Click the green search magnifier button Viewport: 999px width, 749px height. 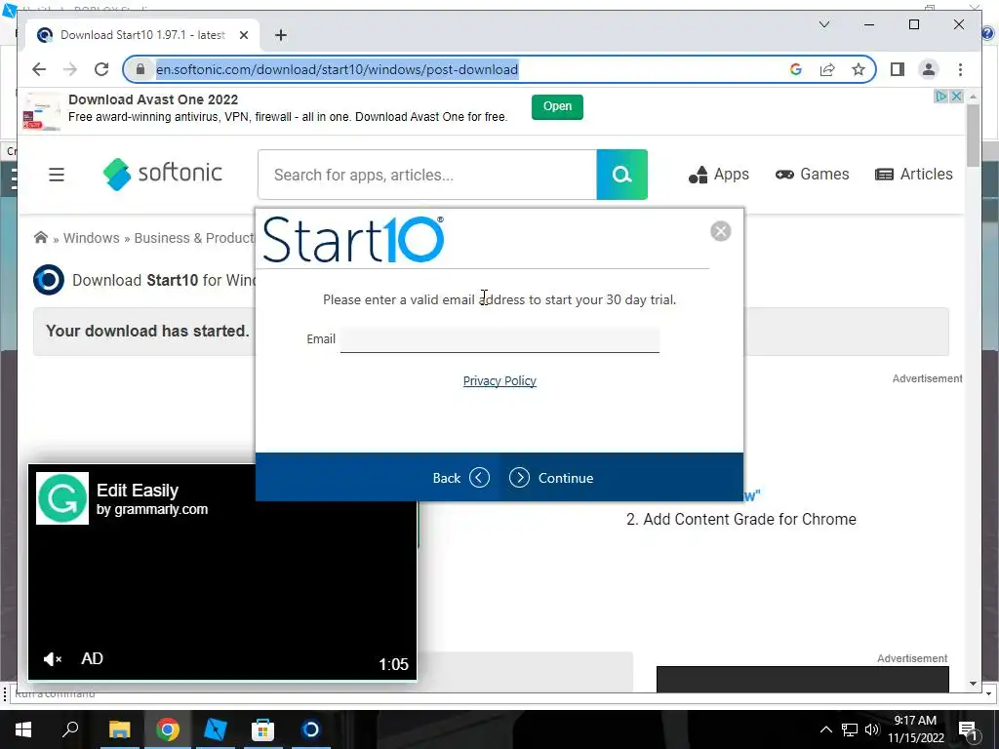click(621, 175)
